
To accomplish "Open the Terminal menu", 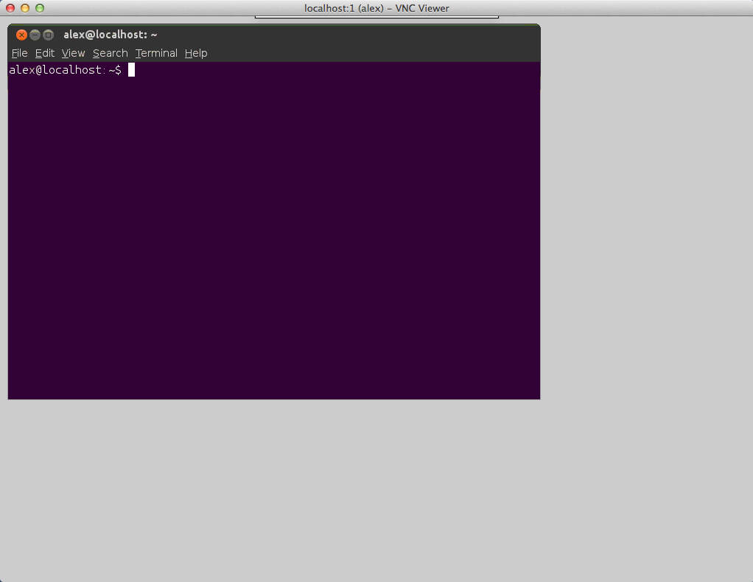I will [x=155, y=53].
